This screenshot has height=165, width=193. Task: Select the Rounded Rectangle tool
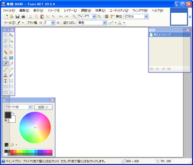(11, 86)
